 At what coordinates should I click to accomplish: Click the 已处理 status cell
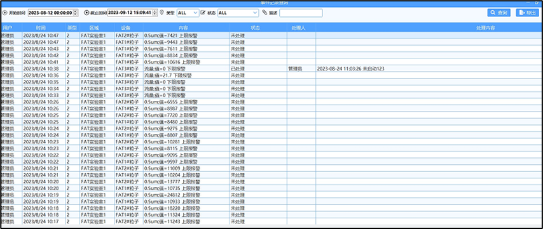[258, 69]
